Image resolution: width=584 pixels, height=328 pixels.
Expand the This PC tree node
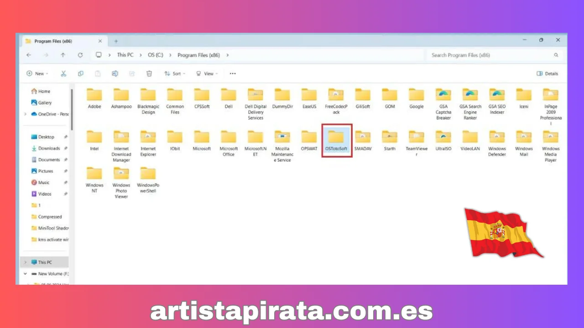(25, 262)
